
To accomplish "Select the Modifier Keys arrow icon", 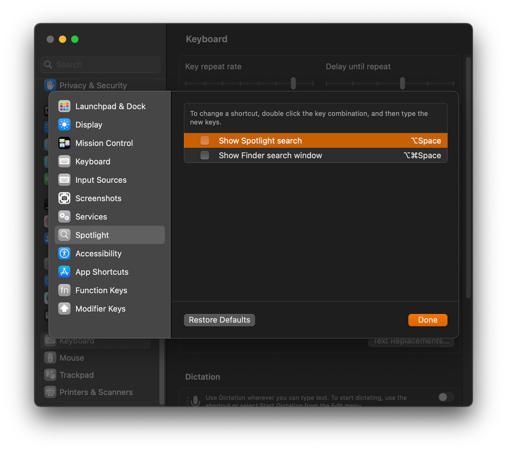I will click(x=64, y=308).
